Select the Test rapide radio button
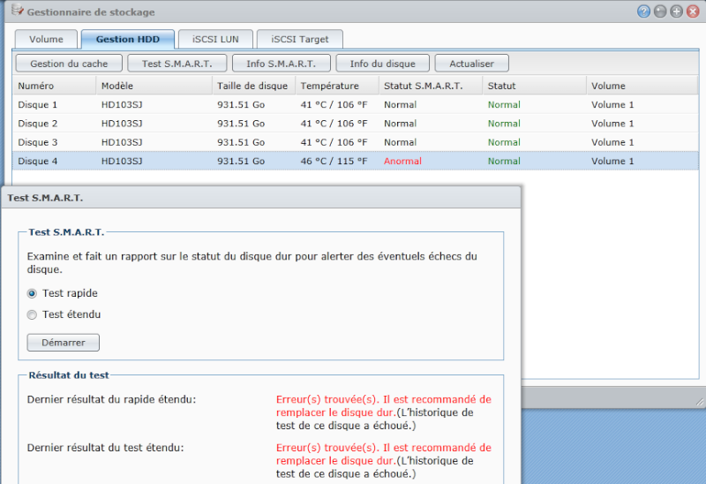Image resolution: width=706 pixels, height=484 pixels. click(32, 294)
